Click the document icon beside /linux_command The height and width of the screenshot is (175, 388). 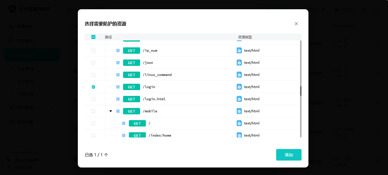pos(118,75)
